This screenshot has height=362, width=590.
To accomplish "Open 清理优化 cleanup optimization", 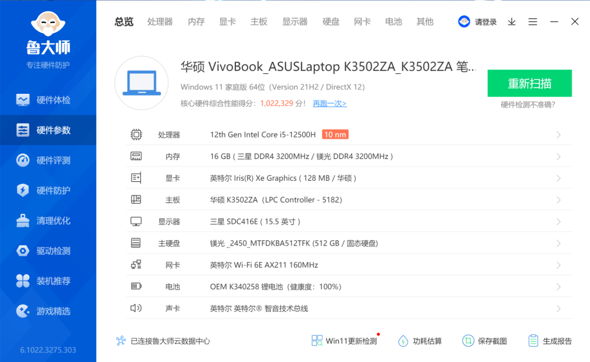I will coord(48,220).
